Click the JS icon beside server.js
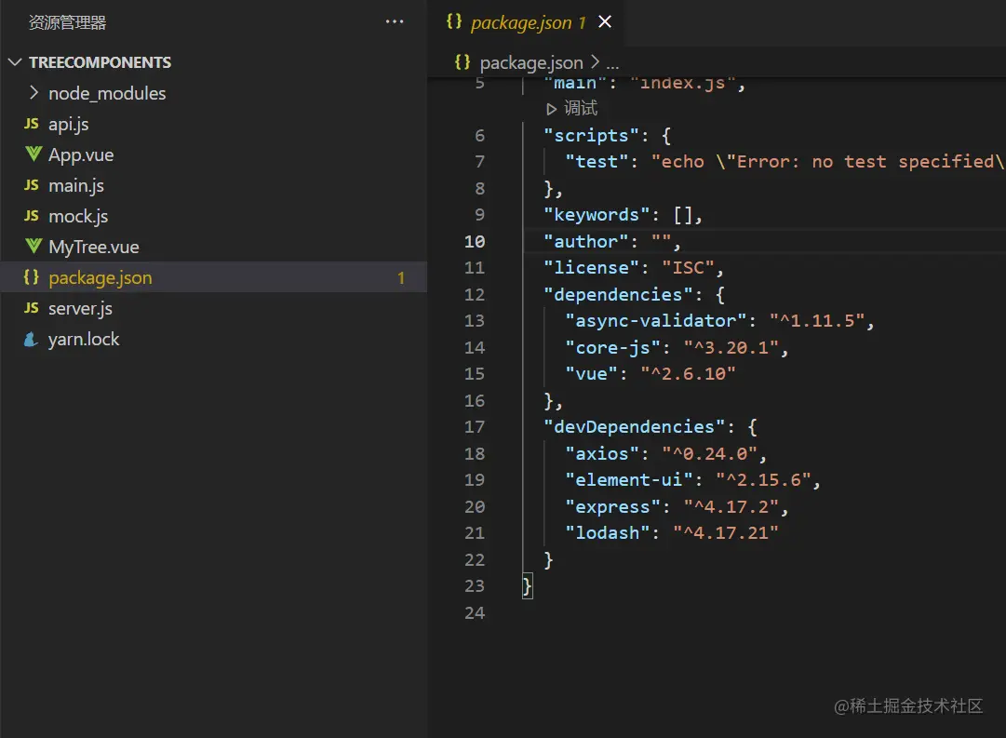The width and height of the screenshot is (1006, 738). pos(32,308)
